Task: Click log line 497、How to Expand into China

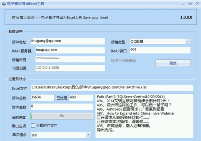Action: tap(136, 113)
